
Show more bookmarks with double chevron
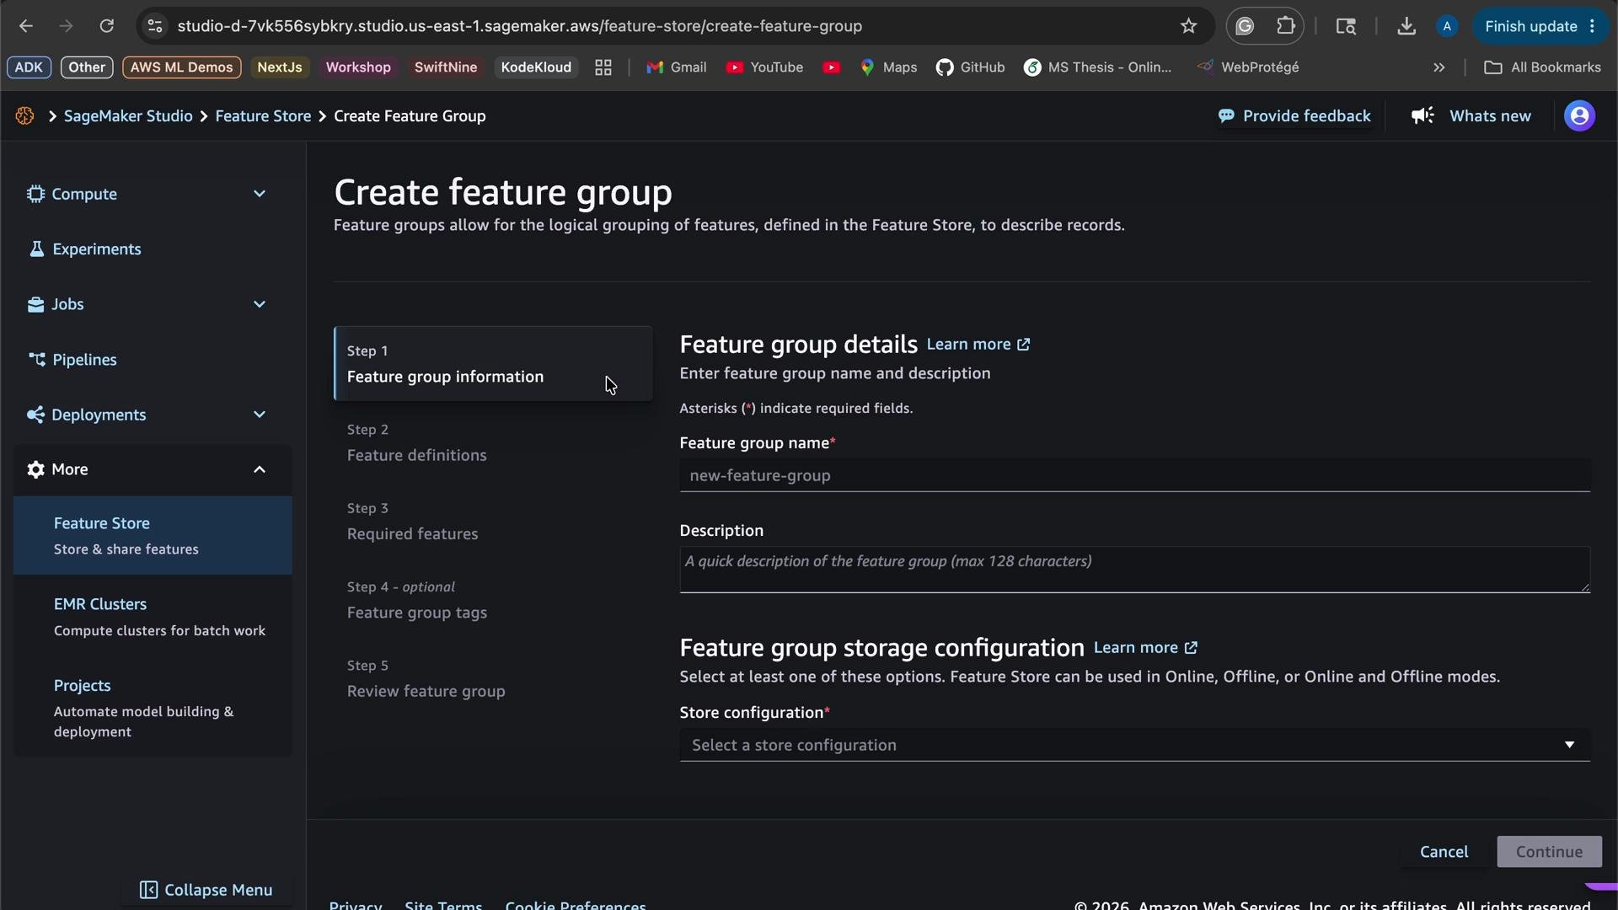(x=1439, y=67)
